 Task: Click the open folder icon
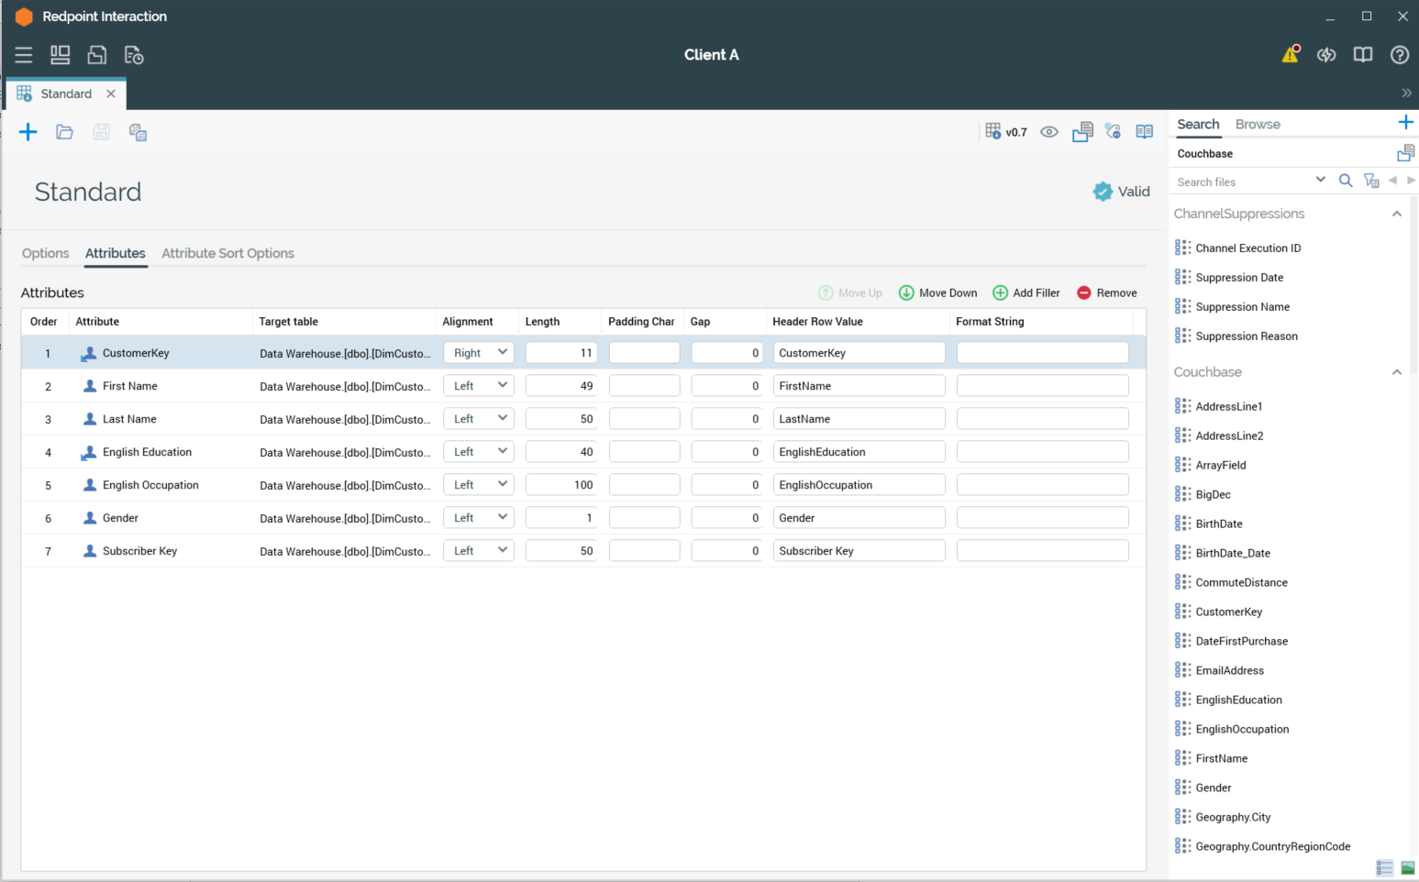[x=64, y=132]
